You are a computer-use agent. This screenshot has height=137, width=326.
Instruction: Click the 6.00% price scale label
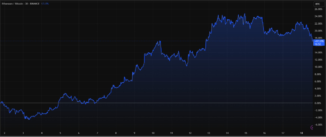point(319,81)
